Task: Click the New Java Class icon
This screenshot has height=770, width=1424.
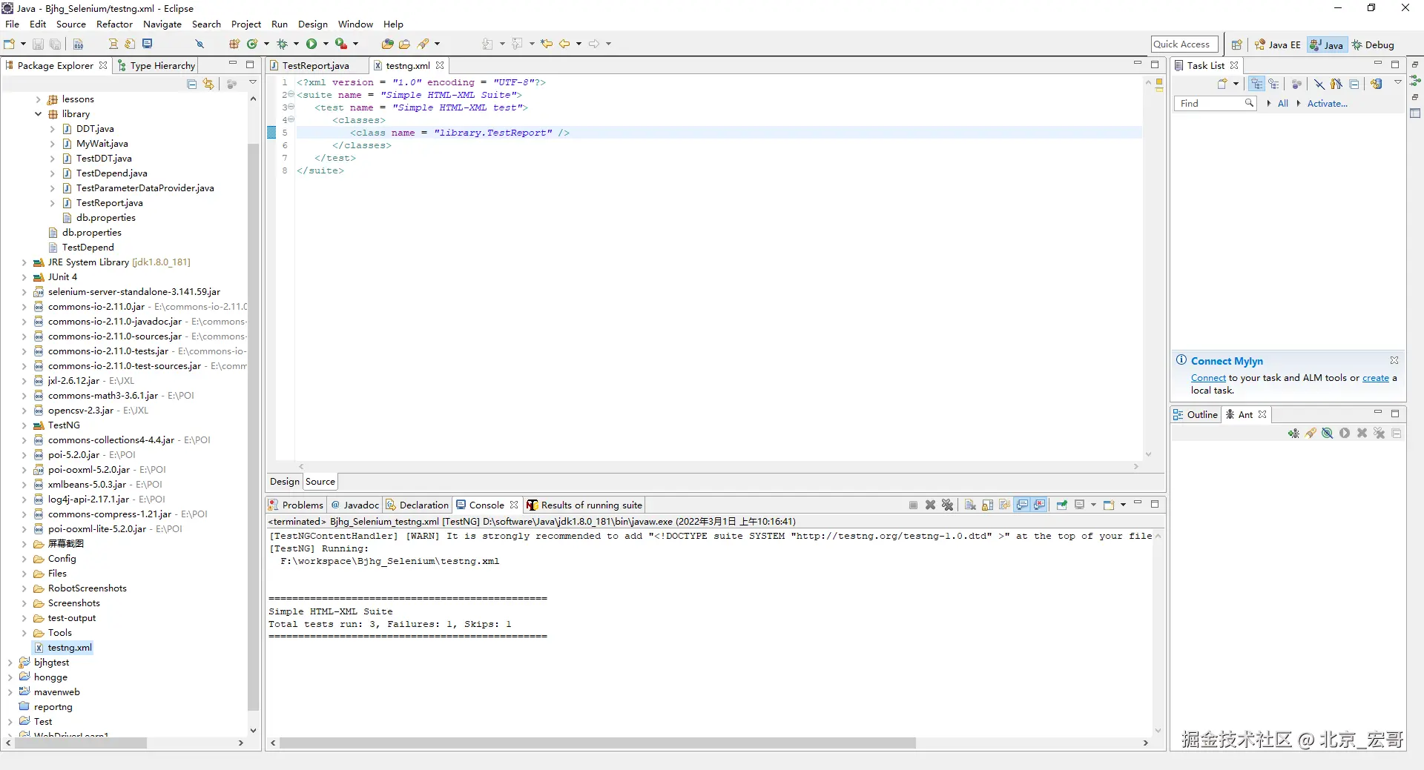Action: [252, 44]
